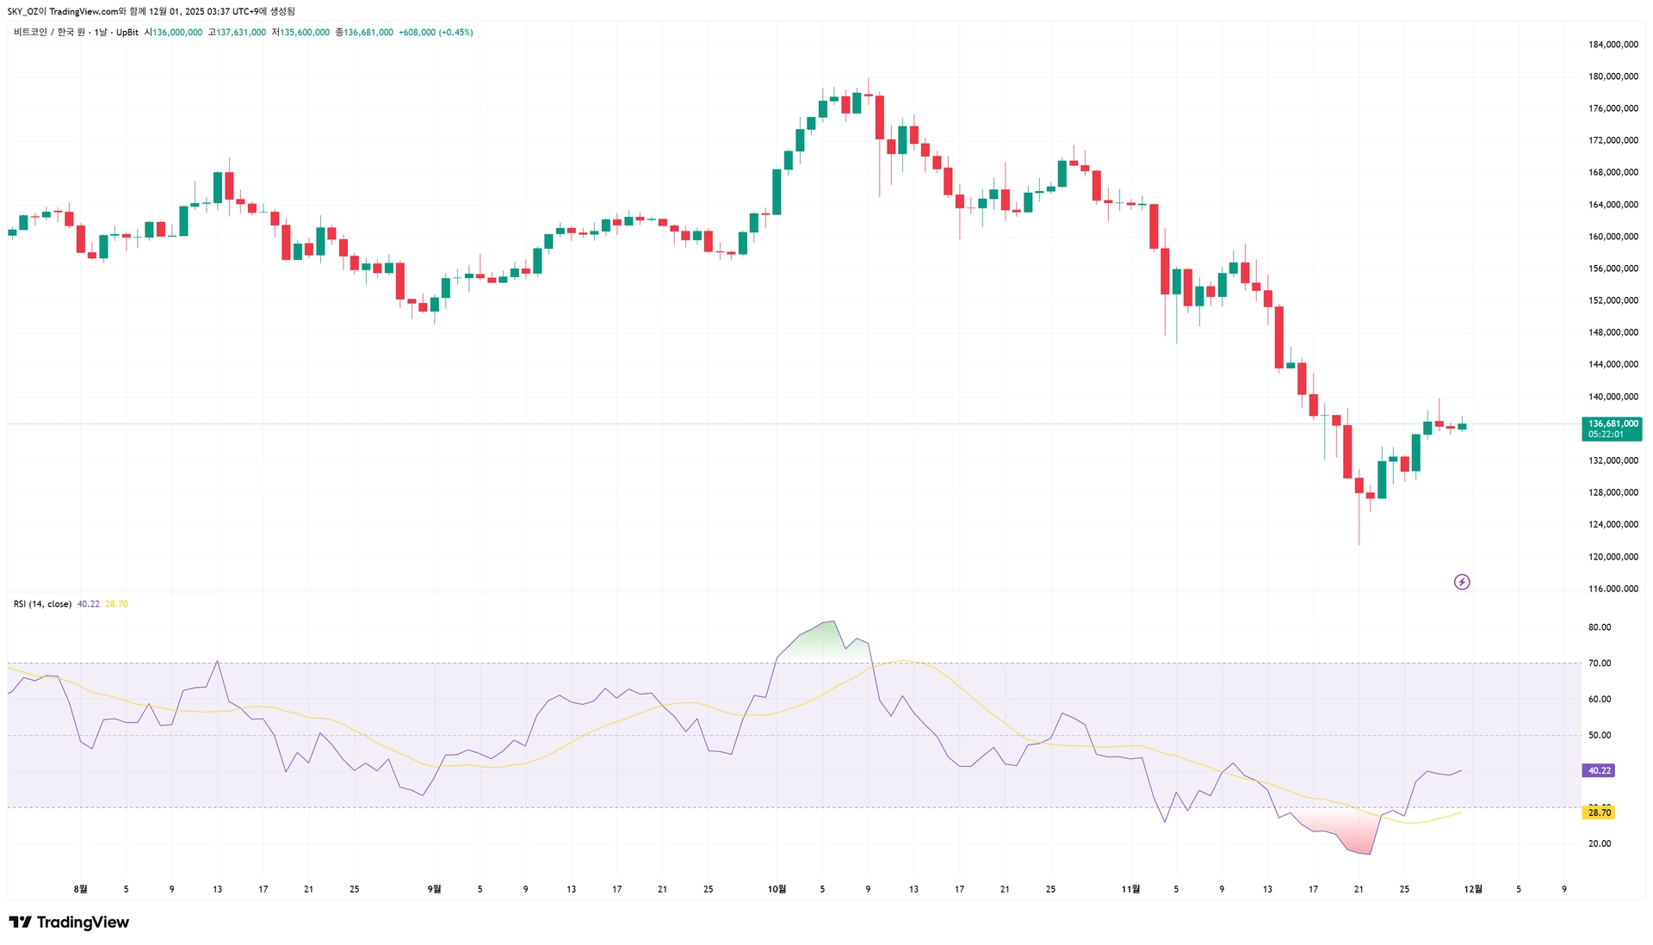Click the purple lightning bolt icon

click(x=1462, y=583)
